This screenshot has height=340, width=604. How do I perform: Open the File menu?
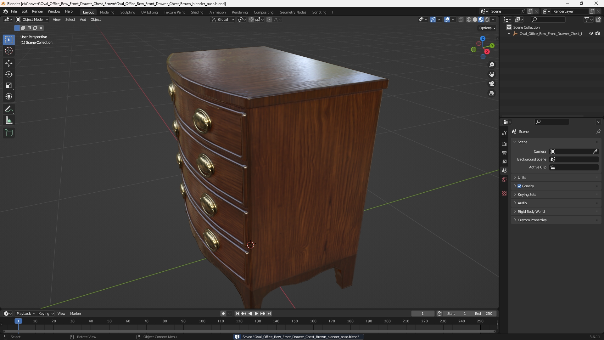point(14,11)
